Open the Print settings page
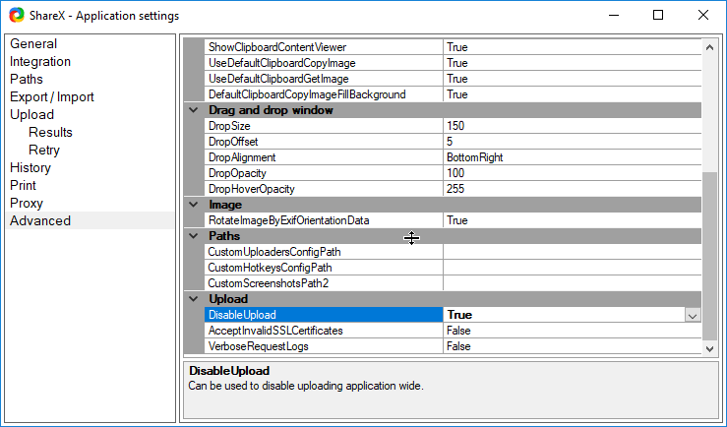Viewport: 727px width, 427px height. [x=24, y=185]
